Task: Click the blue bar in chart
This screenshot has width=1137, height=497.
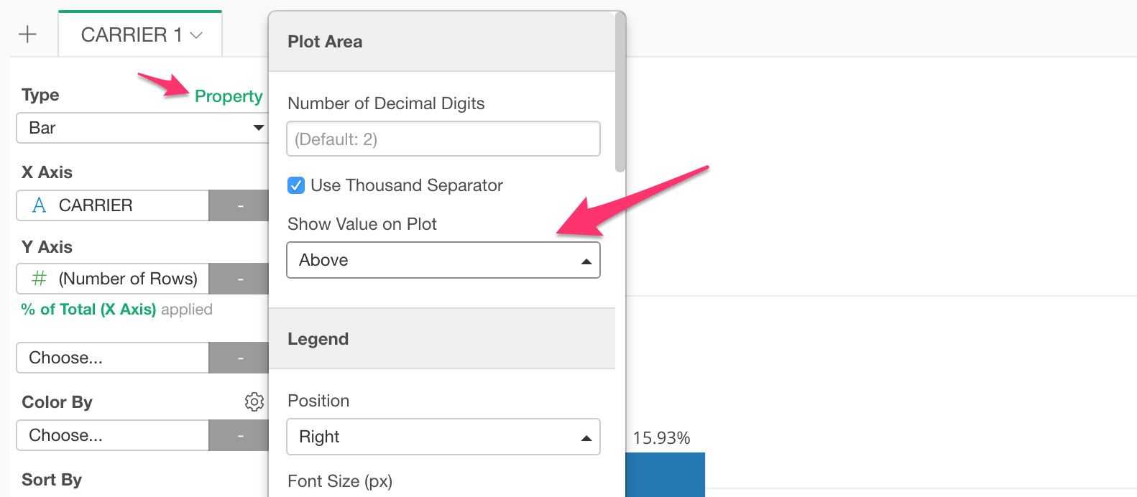Action: pos(665,474)
